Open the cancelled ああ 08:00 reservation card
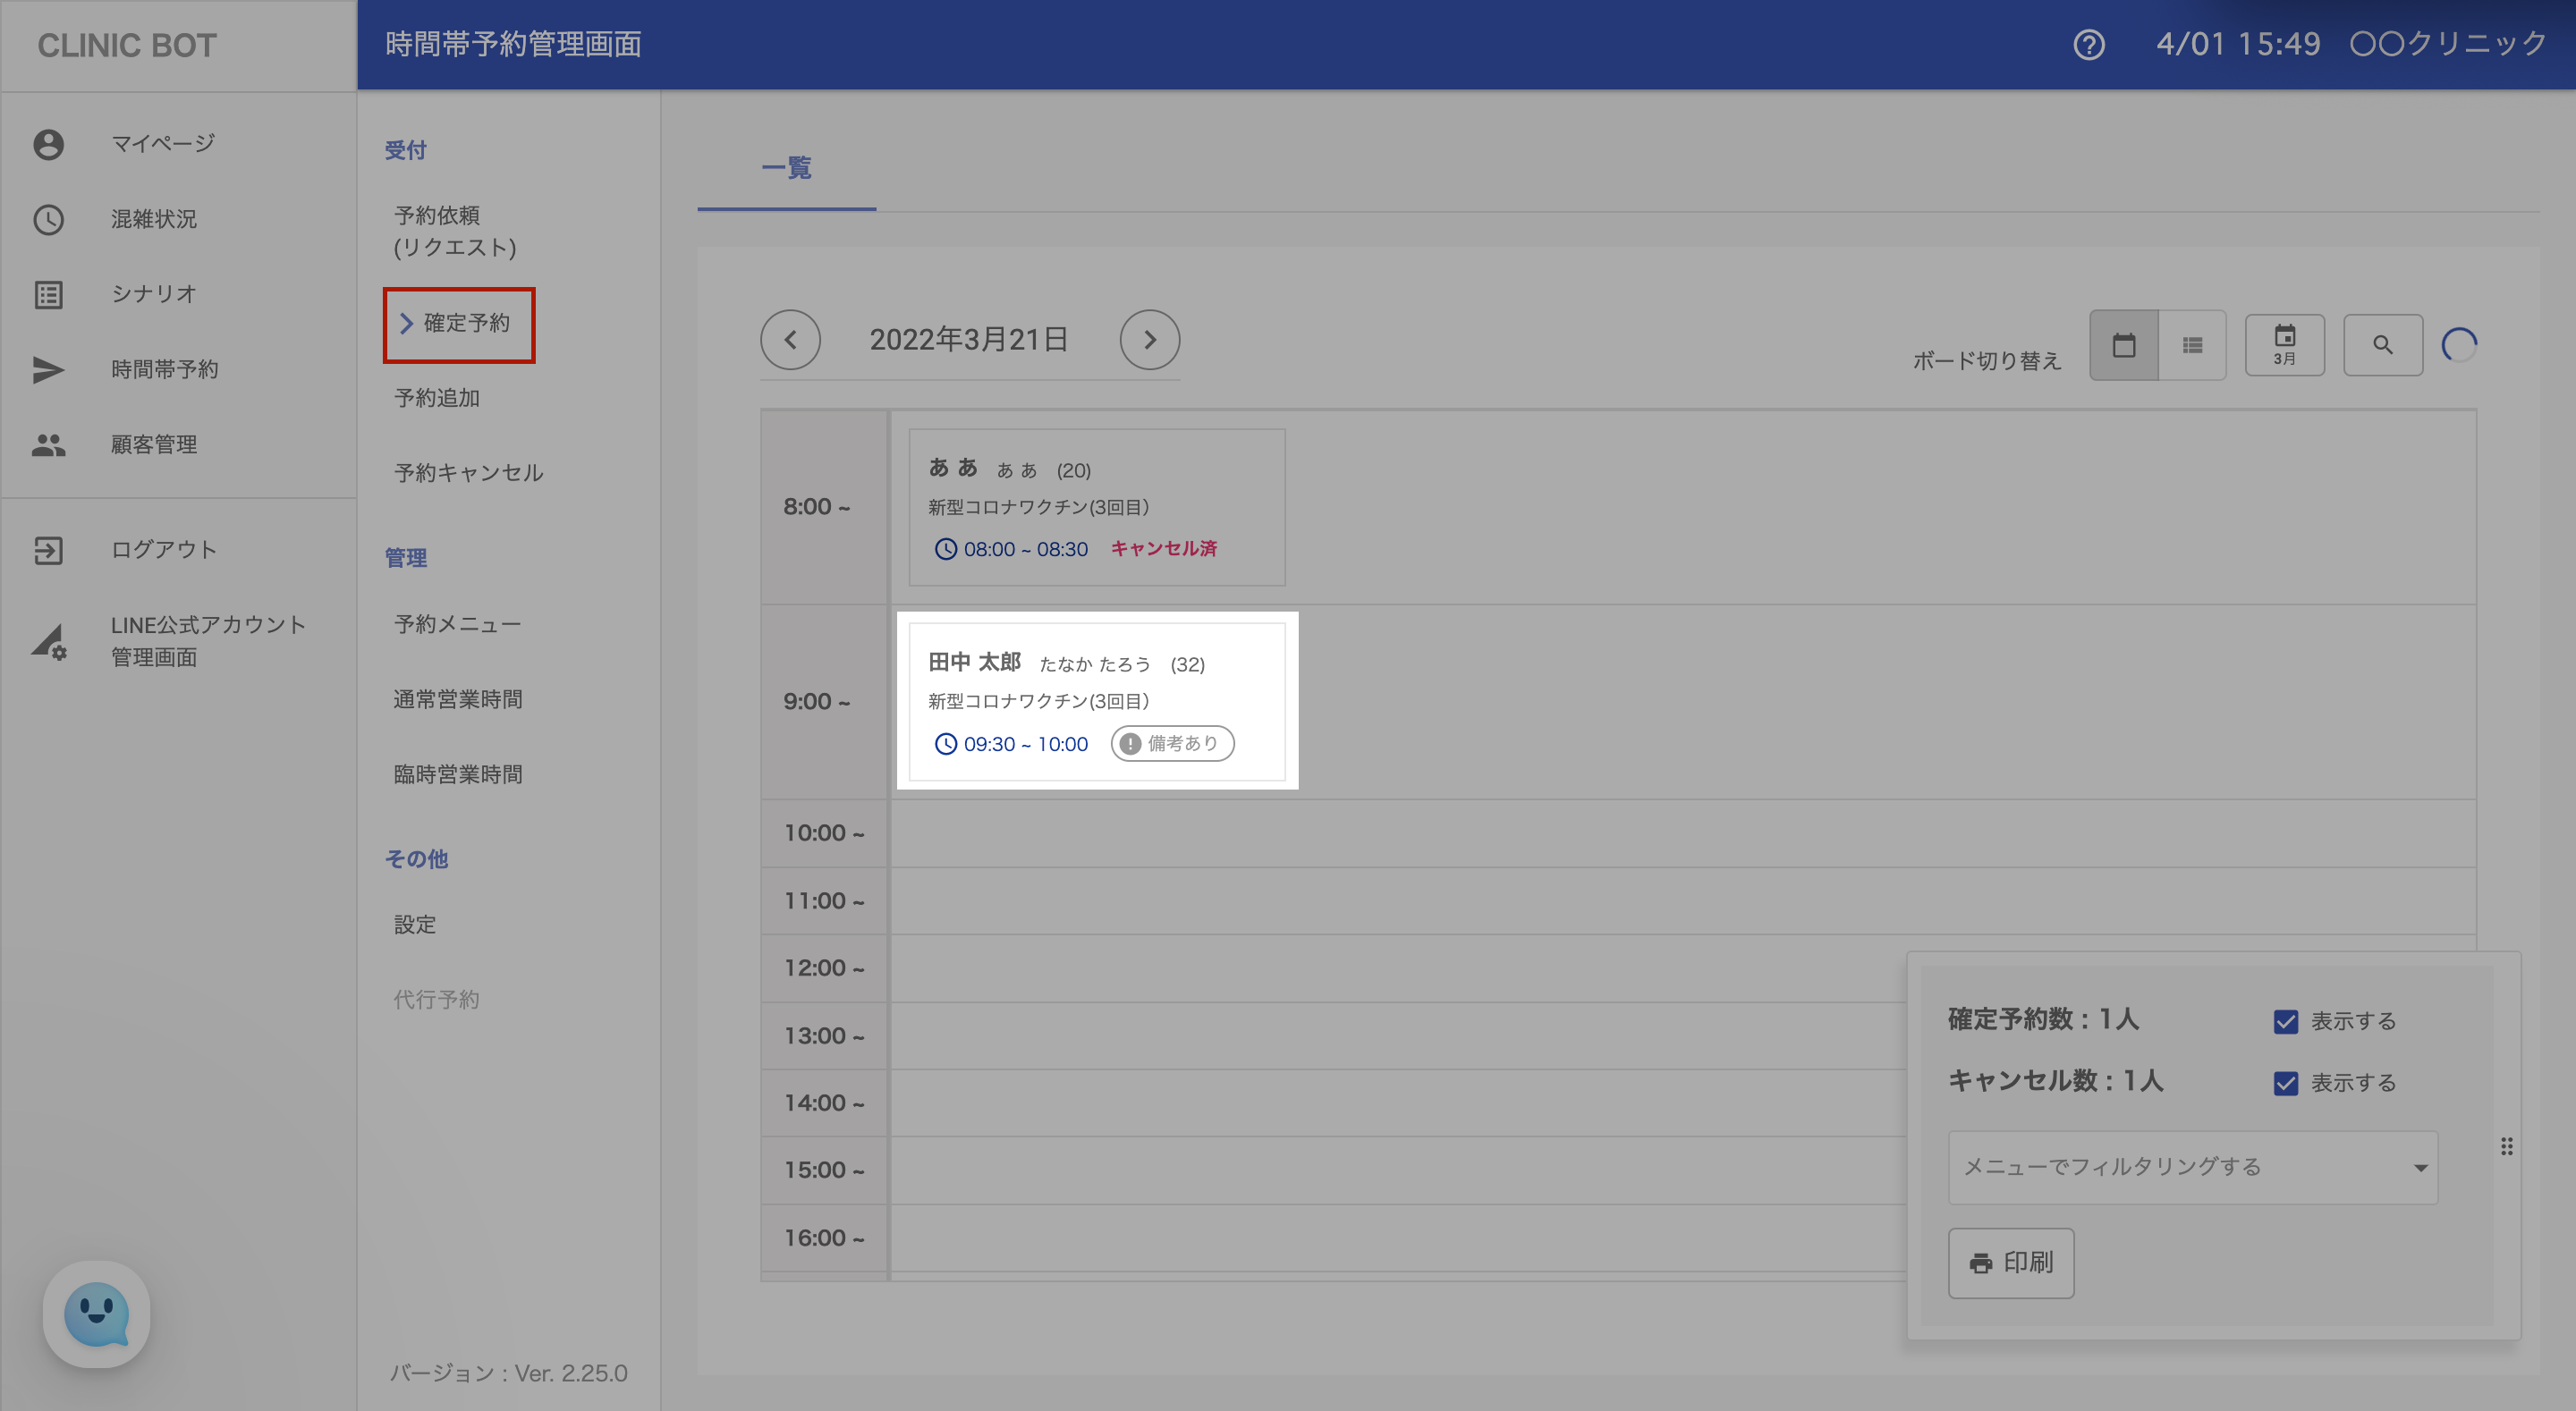This screenshot has height=1411, width=2576. 1096,507
